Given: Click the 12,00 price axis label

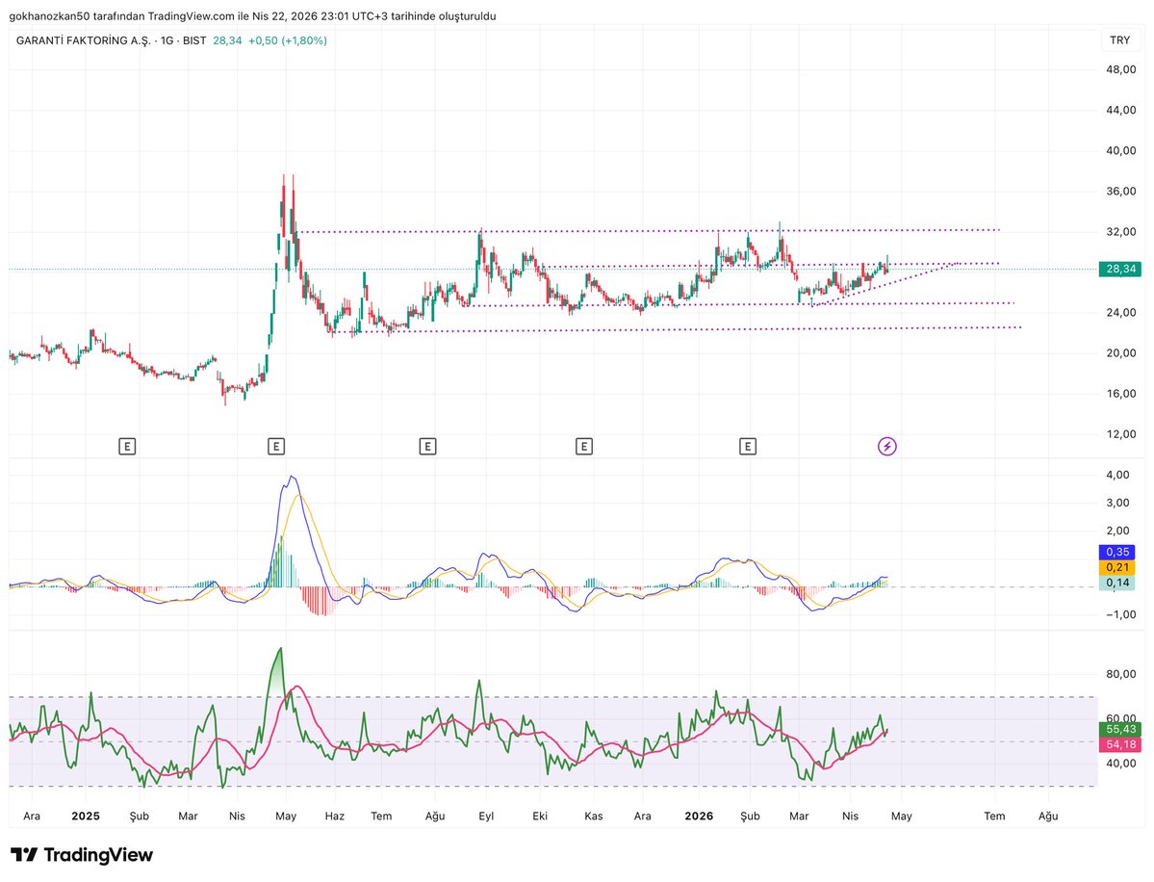Looking at the screenshot, I should 1121,433.
